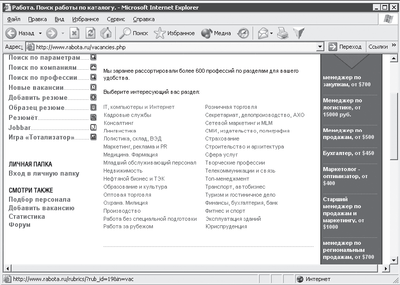Screen dimensions: 400x285
Task: Go to Home page icon
Action: coord(105,33)
